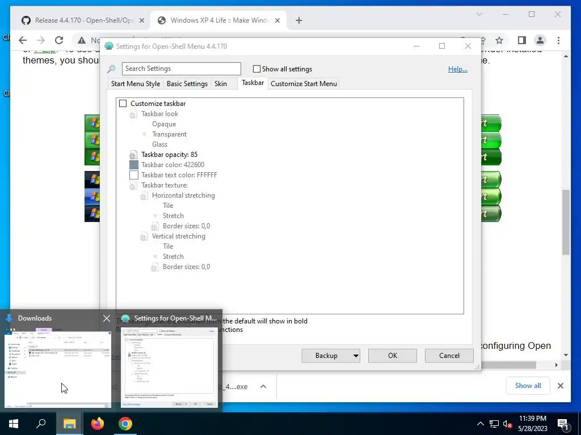The image size is (581, 435).
Task: Select the Taskbar tab
Action: (252, 83)
